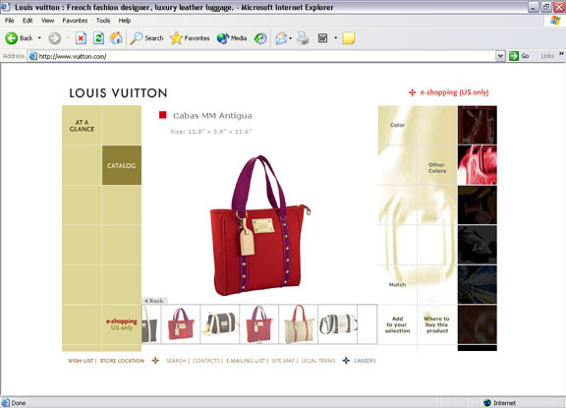This screenshot has width=566, height=408.
Task: Click the Mail envelope icon
Action: 281,38
